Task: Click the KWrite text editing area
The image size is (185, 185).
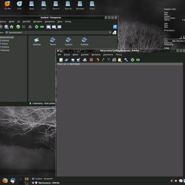Action: 119,119
